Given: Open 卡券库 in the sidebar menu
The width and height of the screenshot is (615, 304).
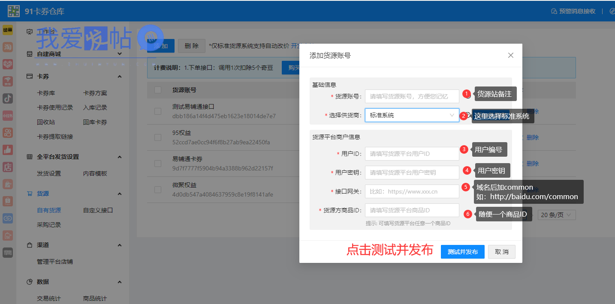Looking at the screenshot, I should 46,93.
